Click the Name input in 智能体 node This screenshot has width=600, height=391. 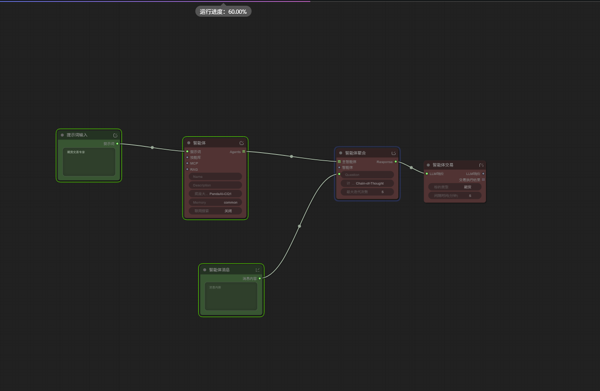pyautogui.click(x=215, y=176)
